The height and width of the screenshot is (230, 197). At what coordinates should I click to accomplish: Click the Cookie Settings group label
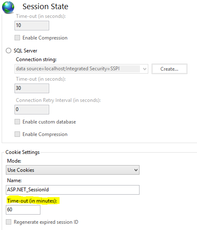(x=22, y=152)
